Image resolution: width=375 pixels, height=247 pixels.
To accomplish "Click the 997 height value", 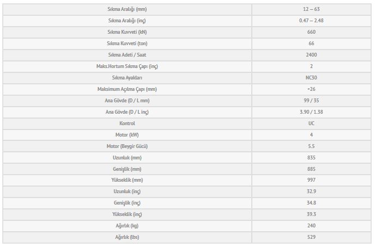I will 311,180.
